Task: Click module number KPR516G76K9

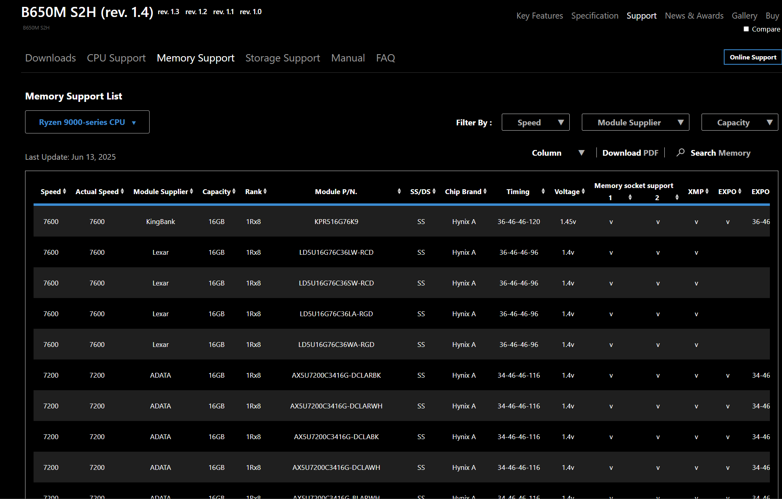Action: click(336, 222)
